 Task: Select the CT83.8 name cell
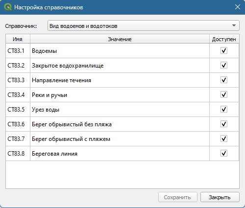coord(18,154)
